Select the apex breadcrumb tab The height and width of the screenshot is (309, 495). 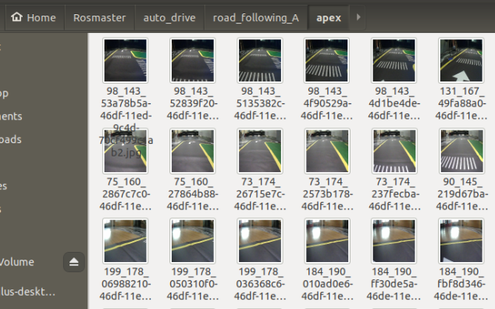pyautogui.click(x=329, y=18)
